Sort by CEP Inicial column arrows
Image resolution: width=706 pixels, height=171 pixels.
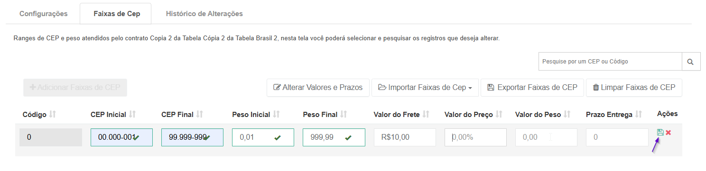tap(132, 115)
